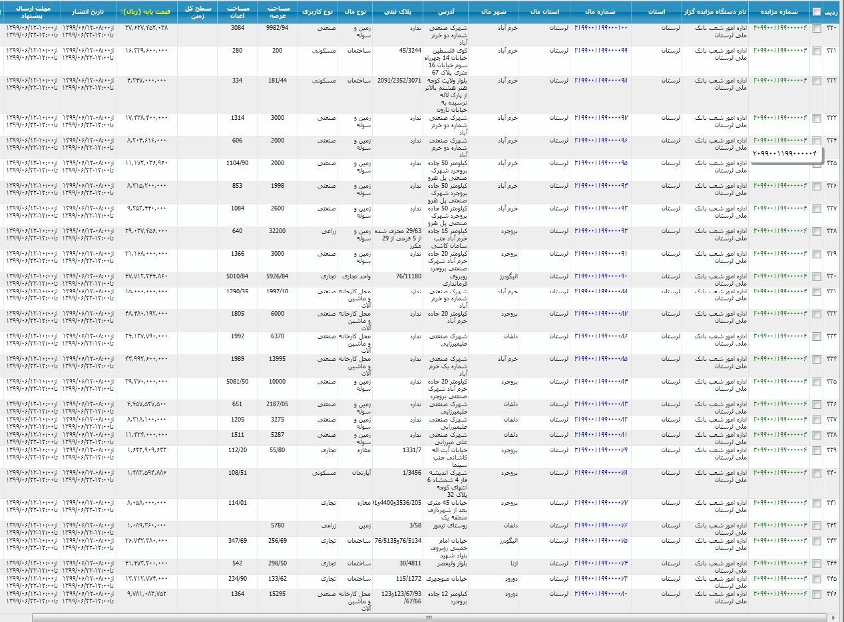
Task: Click the نوع کاربری column header
Action: coord(317,12)
